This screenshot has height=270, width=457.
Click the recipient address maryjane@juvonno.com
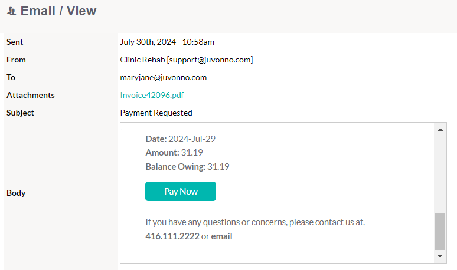[163, 77]
